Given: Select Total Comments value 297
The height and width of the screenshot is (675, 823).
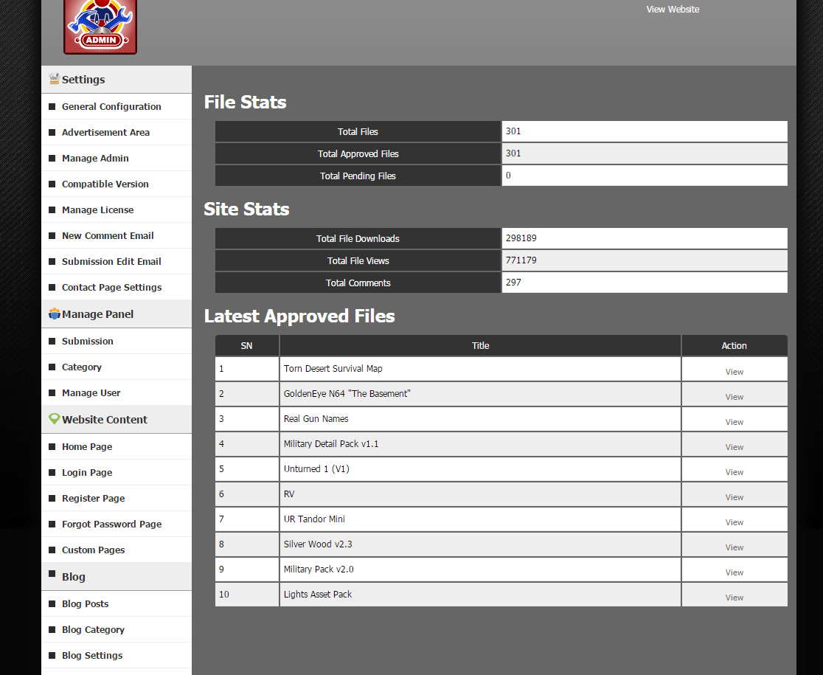Looking at the screenshot, I should point(513,283).
